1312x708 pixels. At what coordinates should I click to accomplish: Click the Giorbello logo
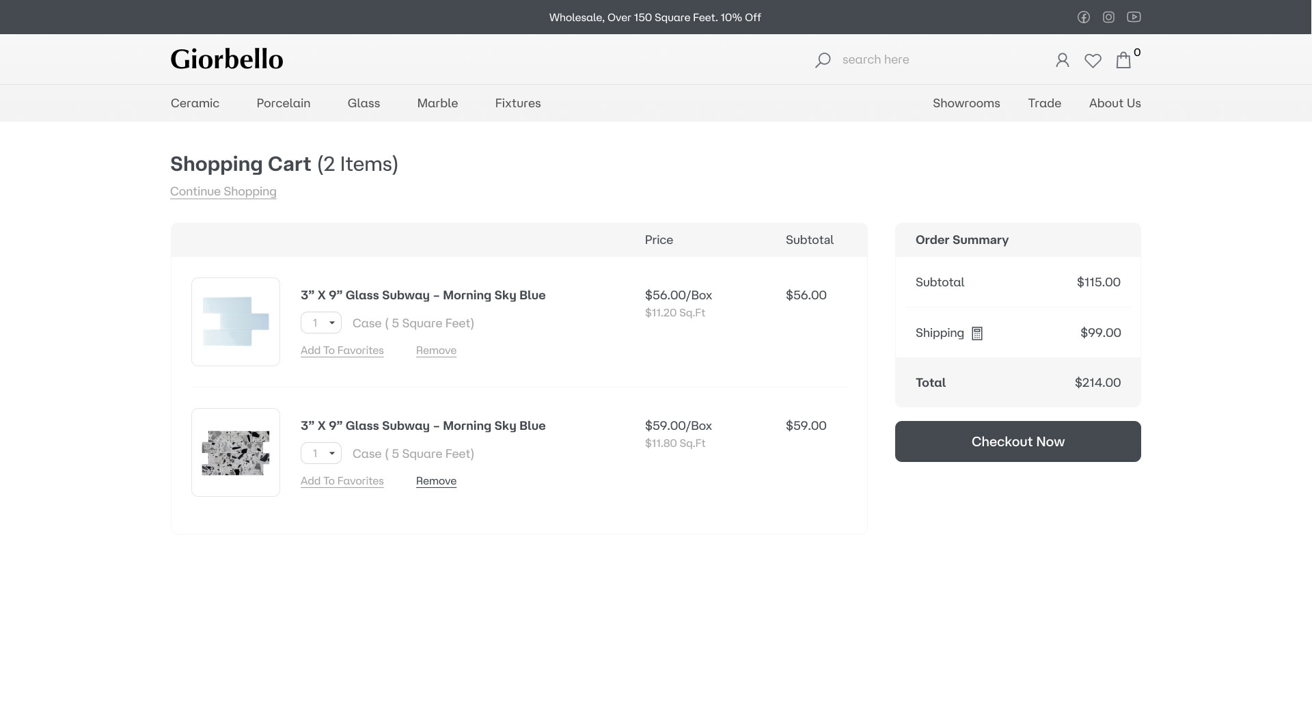226,59
